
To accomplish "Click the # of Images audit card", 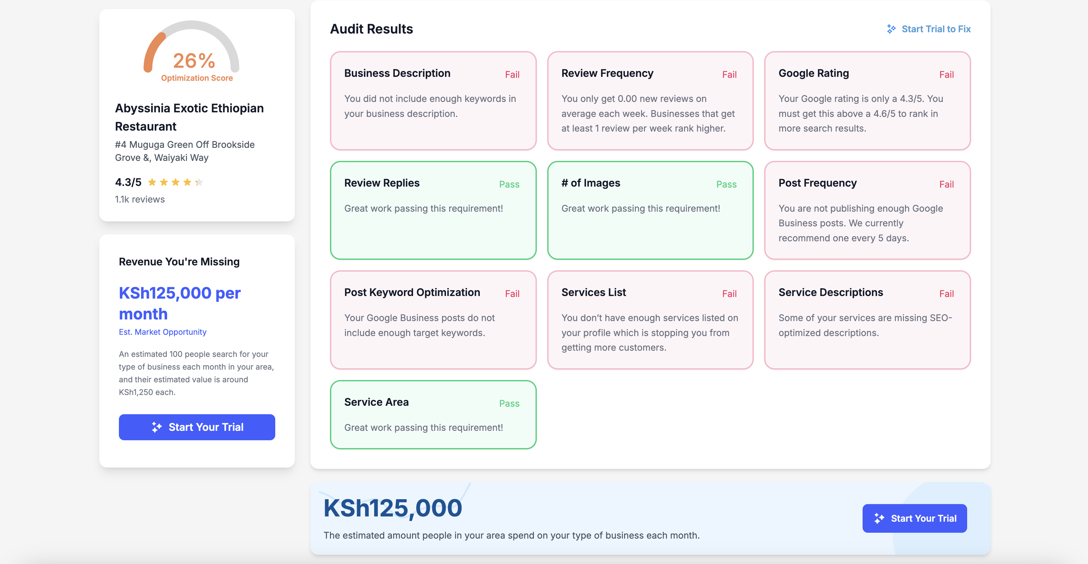I will (650, 210).
